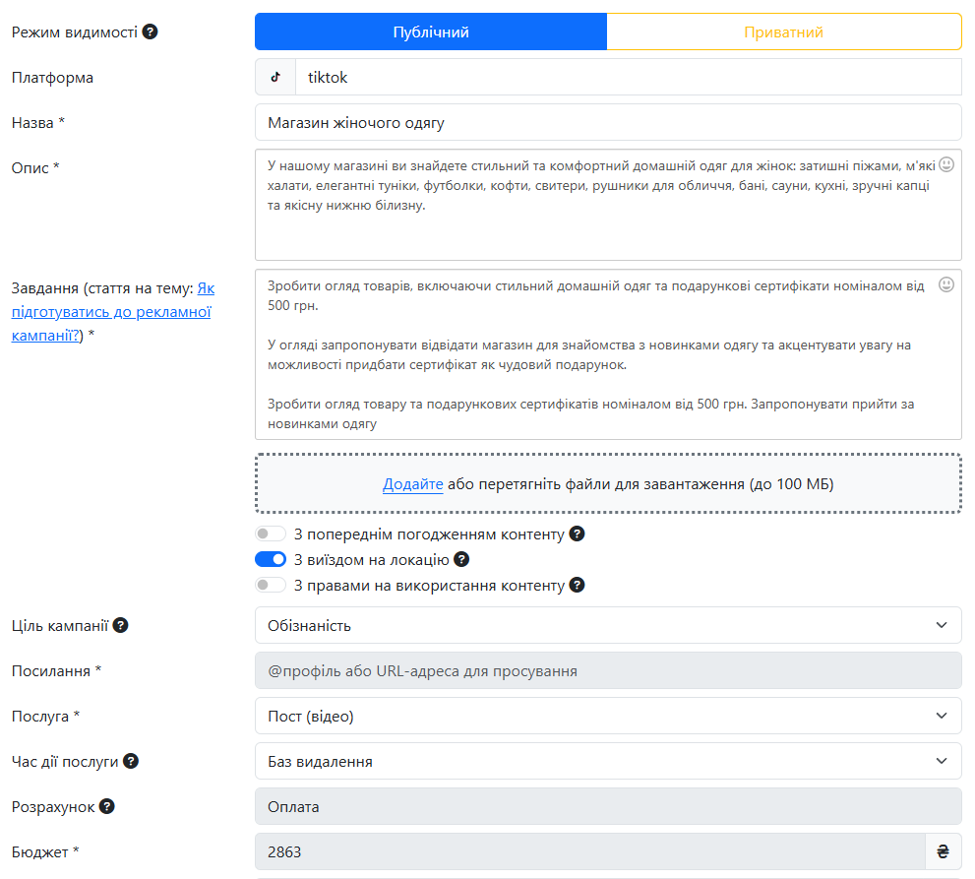Click the Додайте file upload link

412,484
